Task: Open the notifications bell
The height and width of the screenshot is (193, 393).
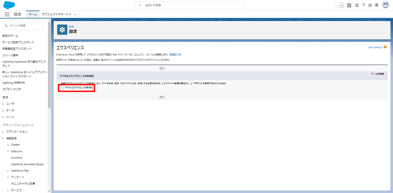Action: [377, 5]
